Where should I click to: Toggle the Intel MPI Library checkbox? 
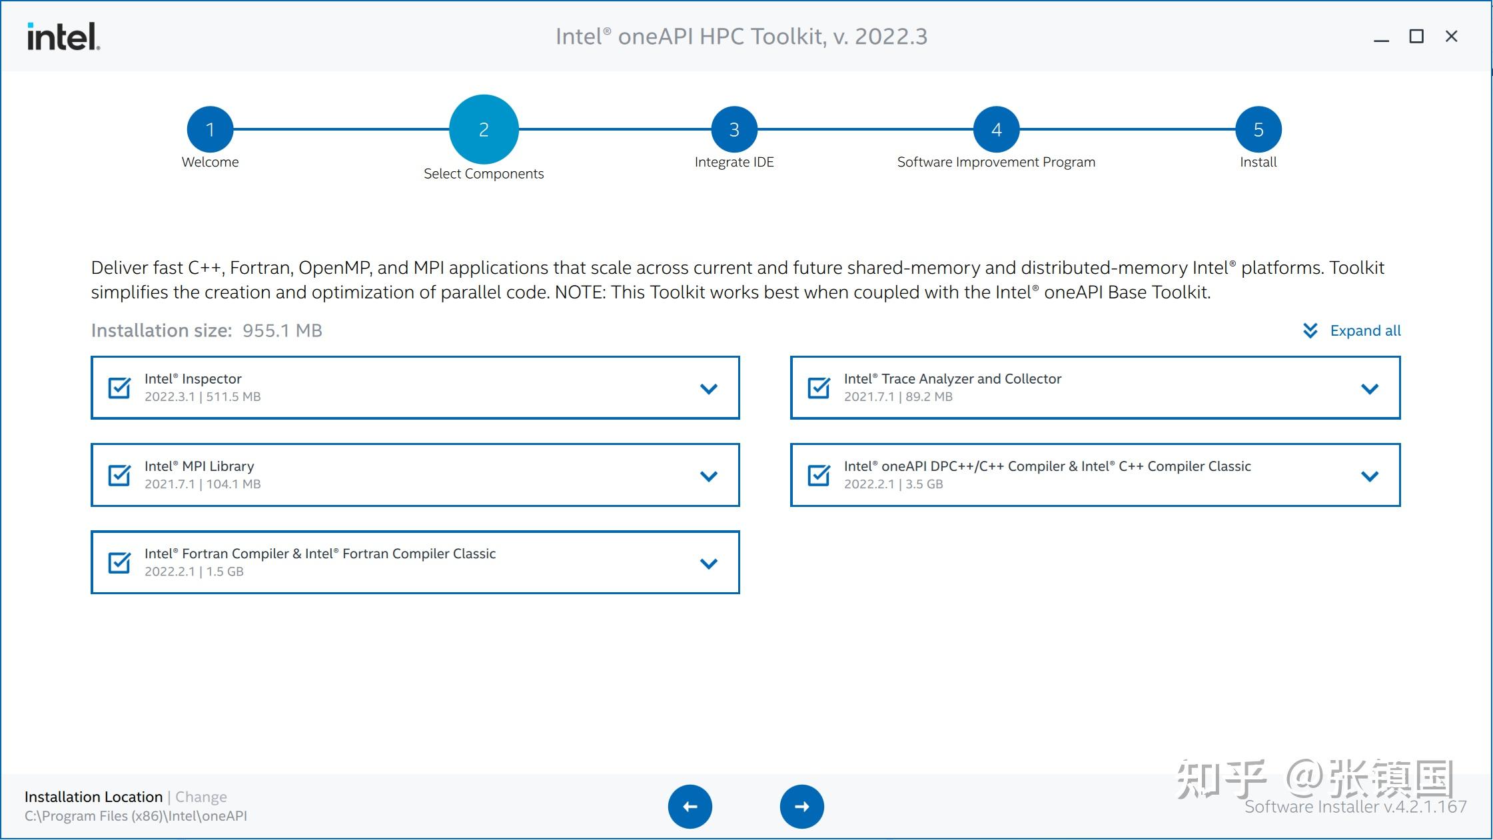[120, 475]
